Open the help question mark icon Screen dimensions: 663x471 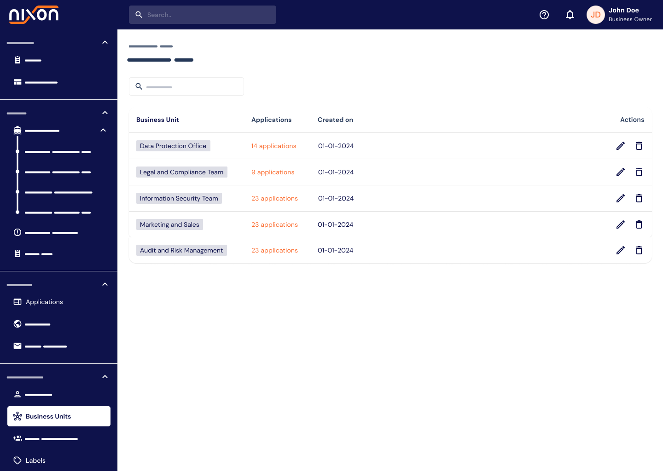pos(544,15)
